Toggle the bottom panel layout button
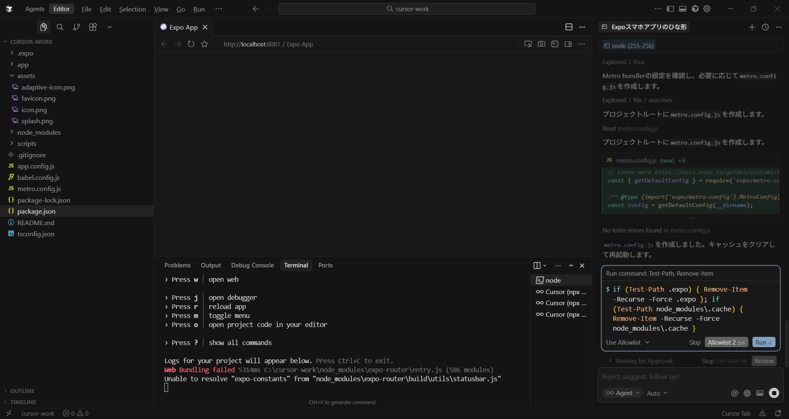Viewport: 789px width, 419px height. pyautogui.click(x=683, y=9)
